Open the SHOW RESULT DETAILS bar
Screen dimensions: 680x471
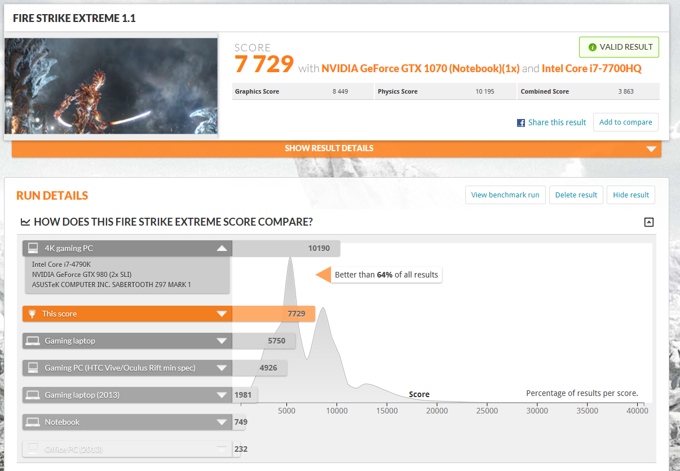337,148
